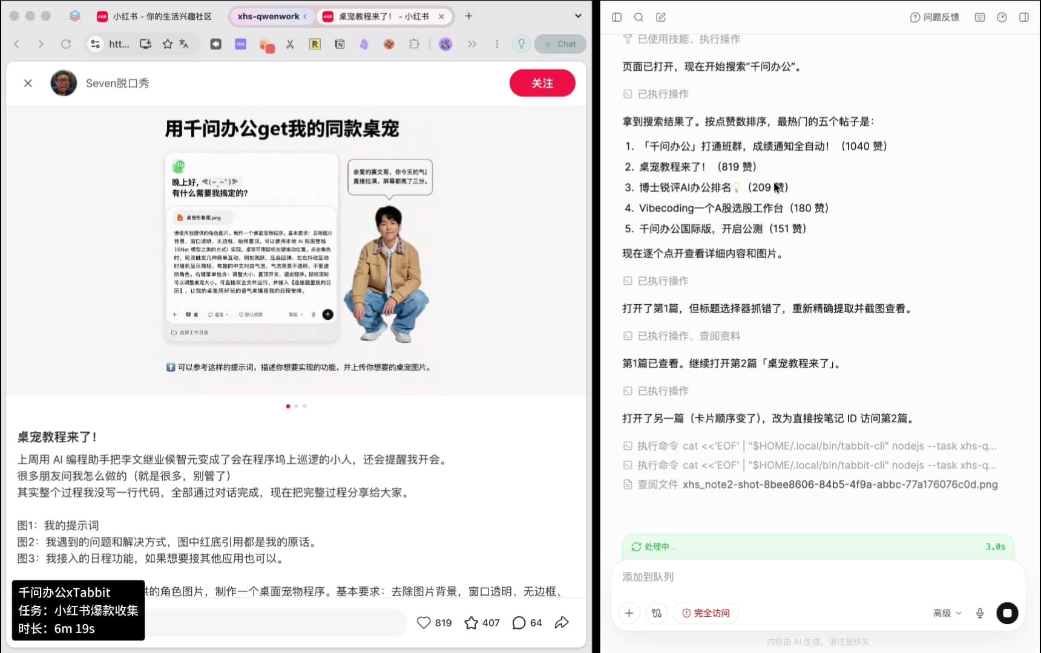This screenshot has width=1041, height=653.
Task: Collapse the xhs-qwenwork tab group
Action: click(272, 16)
